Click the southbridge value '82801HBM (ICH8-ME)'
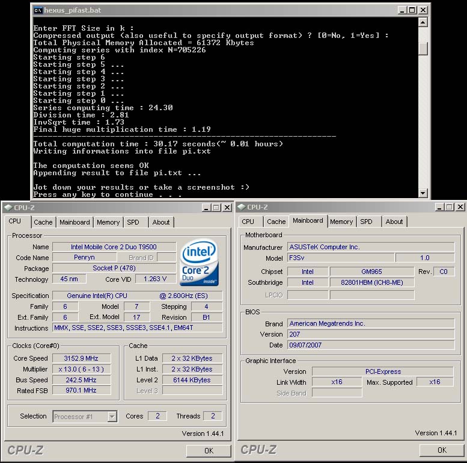This screenshot has height=463, width=467. (x=371, y=282)
